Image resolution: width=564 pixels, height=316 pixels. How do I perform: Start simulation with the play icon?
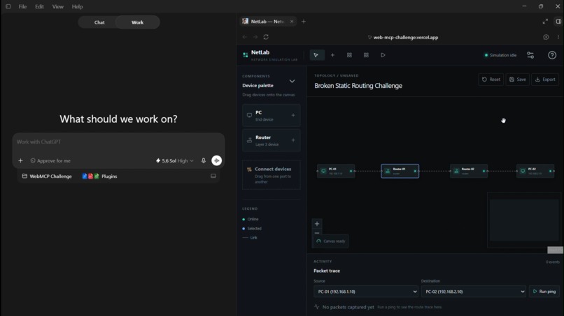[x=383, y=55]
